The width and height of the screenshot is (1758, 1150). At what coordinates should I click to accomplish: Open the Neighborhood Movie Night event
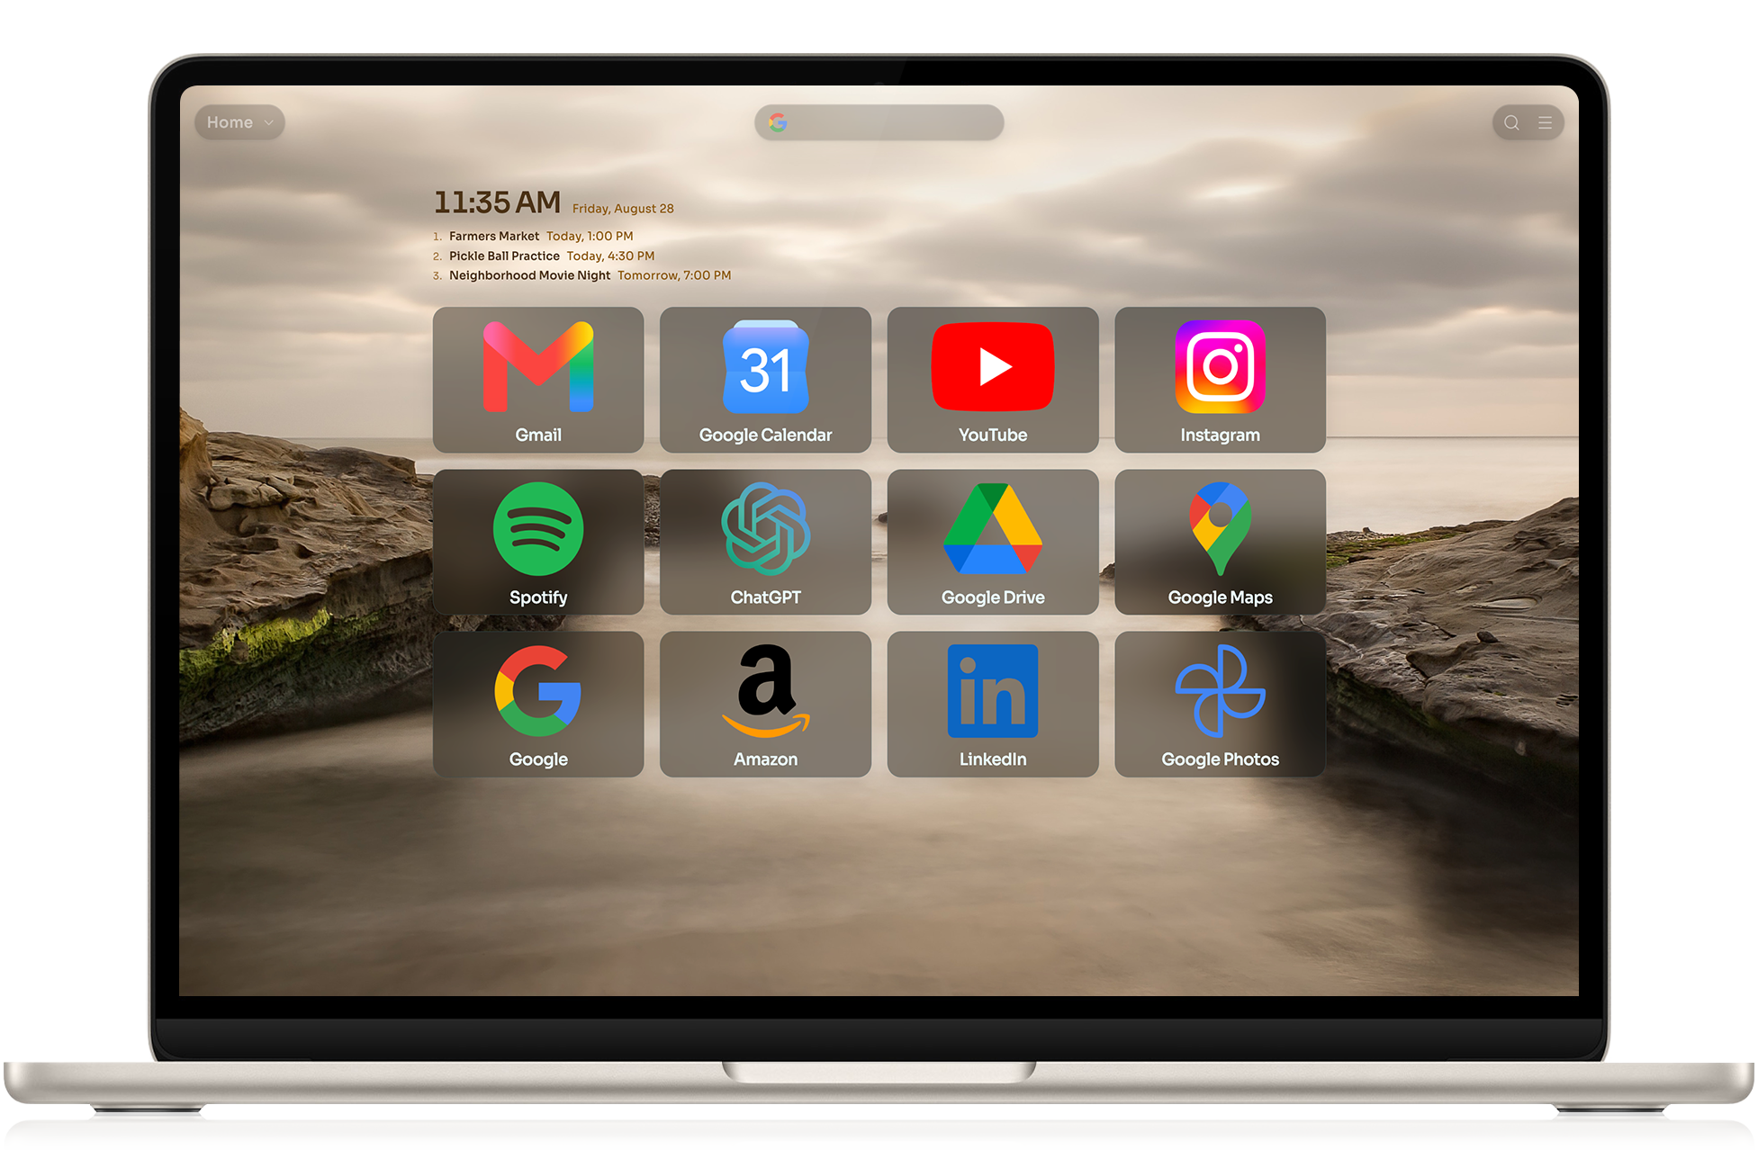tap(529, 275)
